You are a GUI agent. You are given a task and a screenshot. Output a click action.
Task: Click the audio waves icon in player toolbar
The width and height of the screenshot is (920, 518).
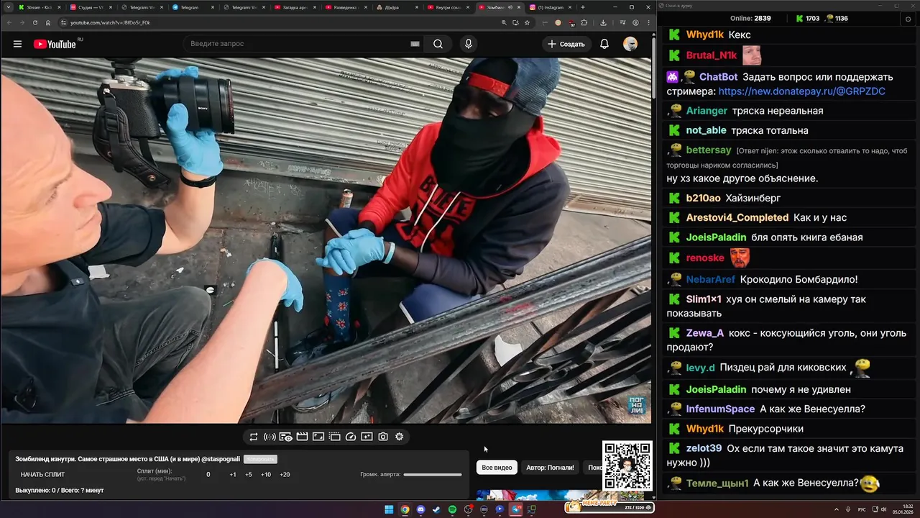(270, 437)
